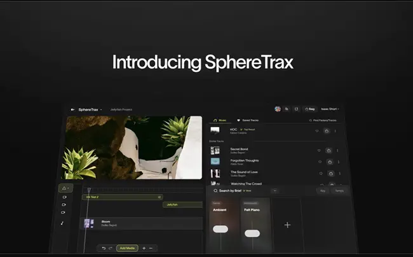The width and height of the screenshot is (413, 257).
Task: Select the Secret Bond track title
Action: point(239,149)
